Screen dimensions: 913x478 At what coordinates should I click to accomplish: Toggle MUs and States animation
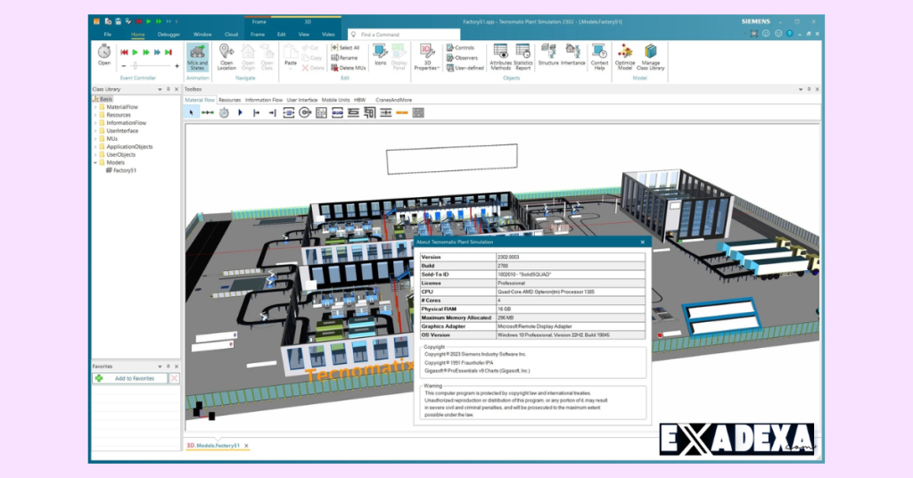click(x=197, y=57)
